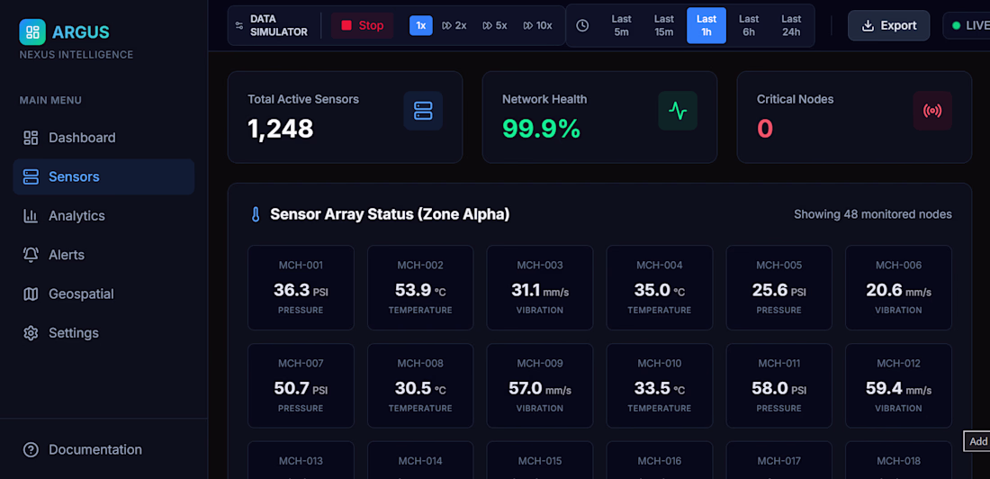Click the Analytics bar chart icon
The height and width of the screenshot is (479, 990).
[x=31, y=216]
